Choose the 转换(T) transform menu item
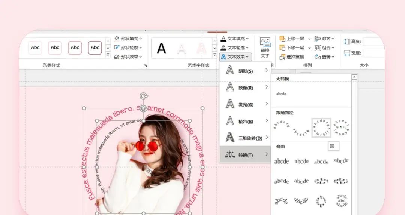Viewport: 405px width, 215px height. (x=245, y=154)
